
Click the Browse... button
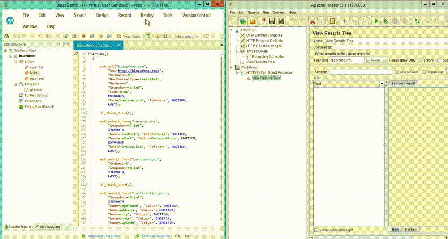[378, 60]
